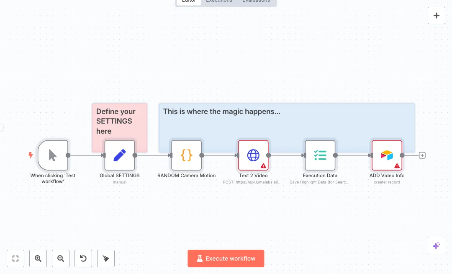Screen dimensions: 452x274
Task: Click the warning icon on Text 2 Video
Action: (x=263, y=166)
